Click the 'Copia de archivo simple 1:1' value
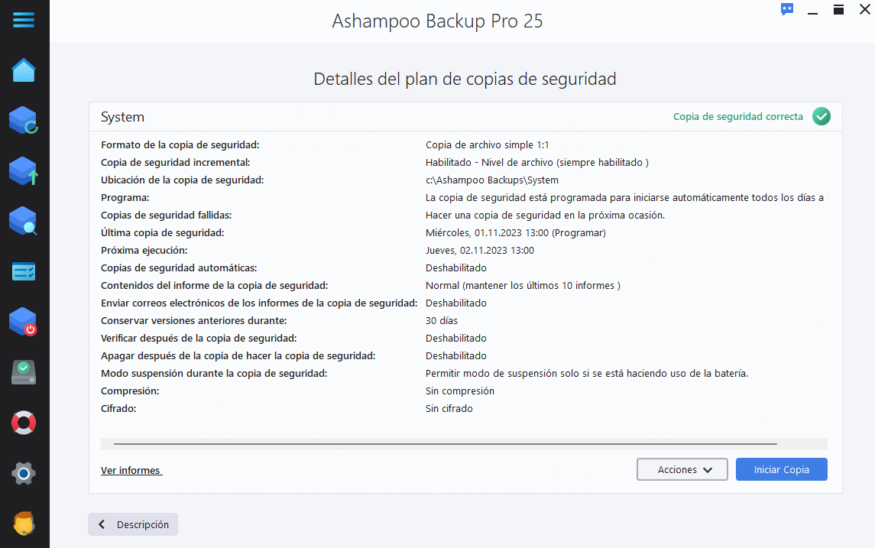The height and width of the screenshot is (548, 875). click(487, 145)
